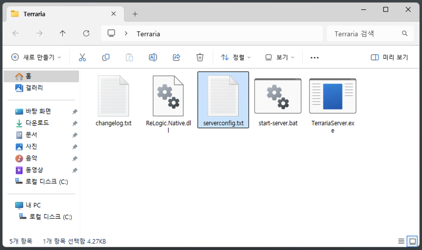The image size is (422, 250).
Task: Click the Copy icon in toolbar
Action: pos(106,57)
